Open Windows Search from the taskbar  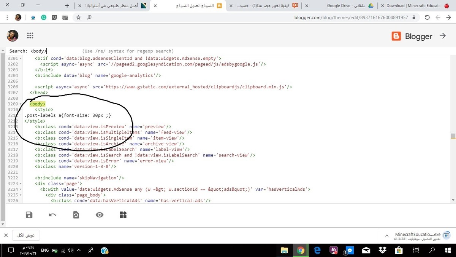point(432,250)
